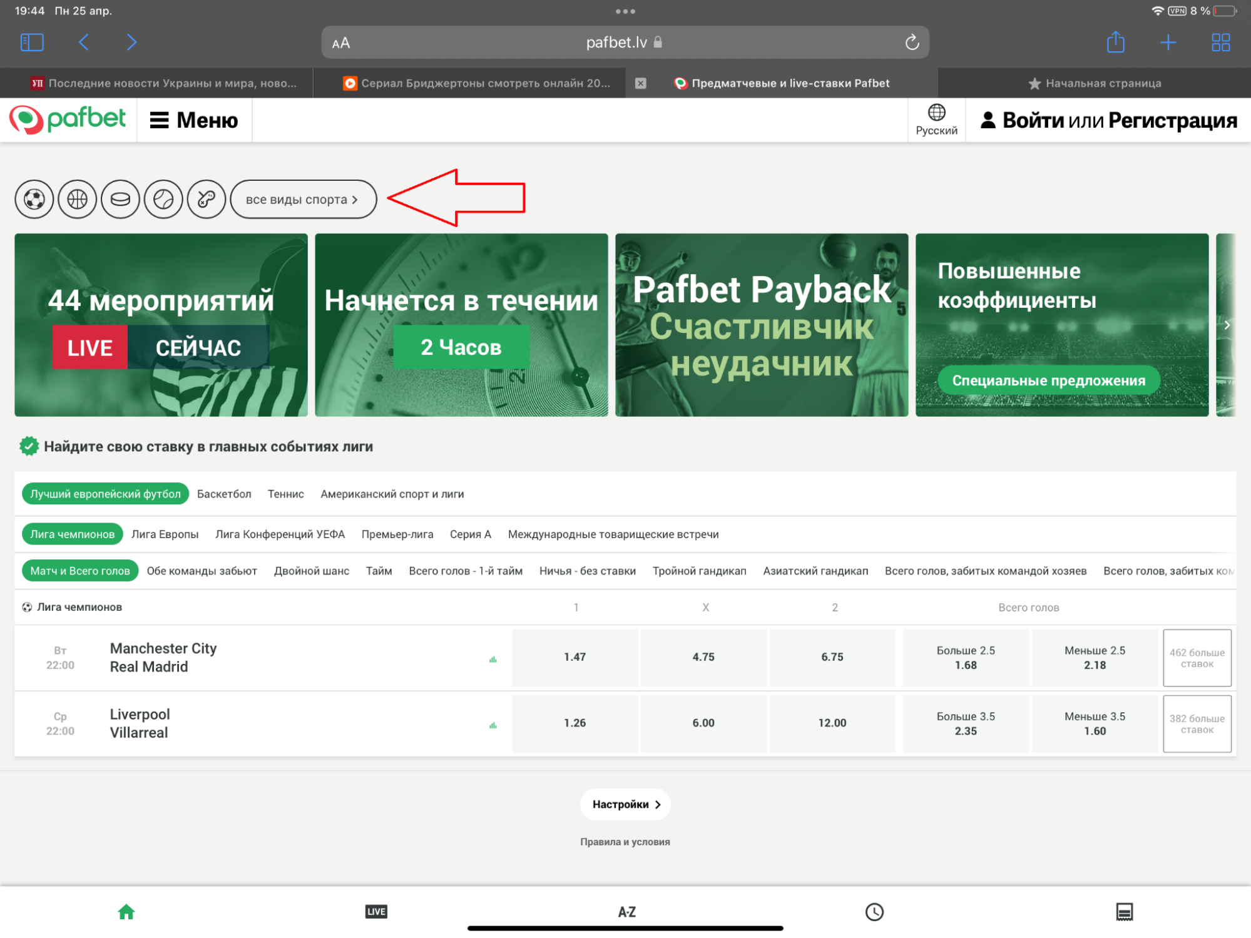Screen dimensions: 1251x938
Task: Go to Home in bottom navigation
Action: coord(126,912)
